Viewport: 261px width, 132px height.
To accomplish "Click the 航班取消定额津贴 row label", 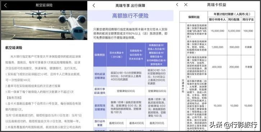I will 100,107.
